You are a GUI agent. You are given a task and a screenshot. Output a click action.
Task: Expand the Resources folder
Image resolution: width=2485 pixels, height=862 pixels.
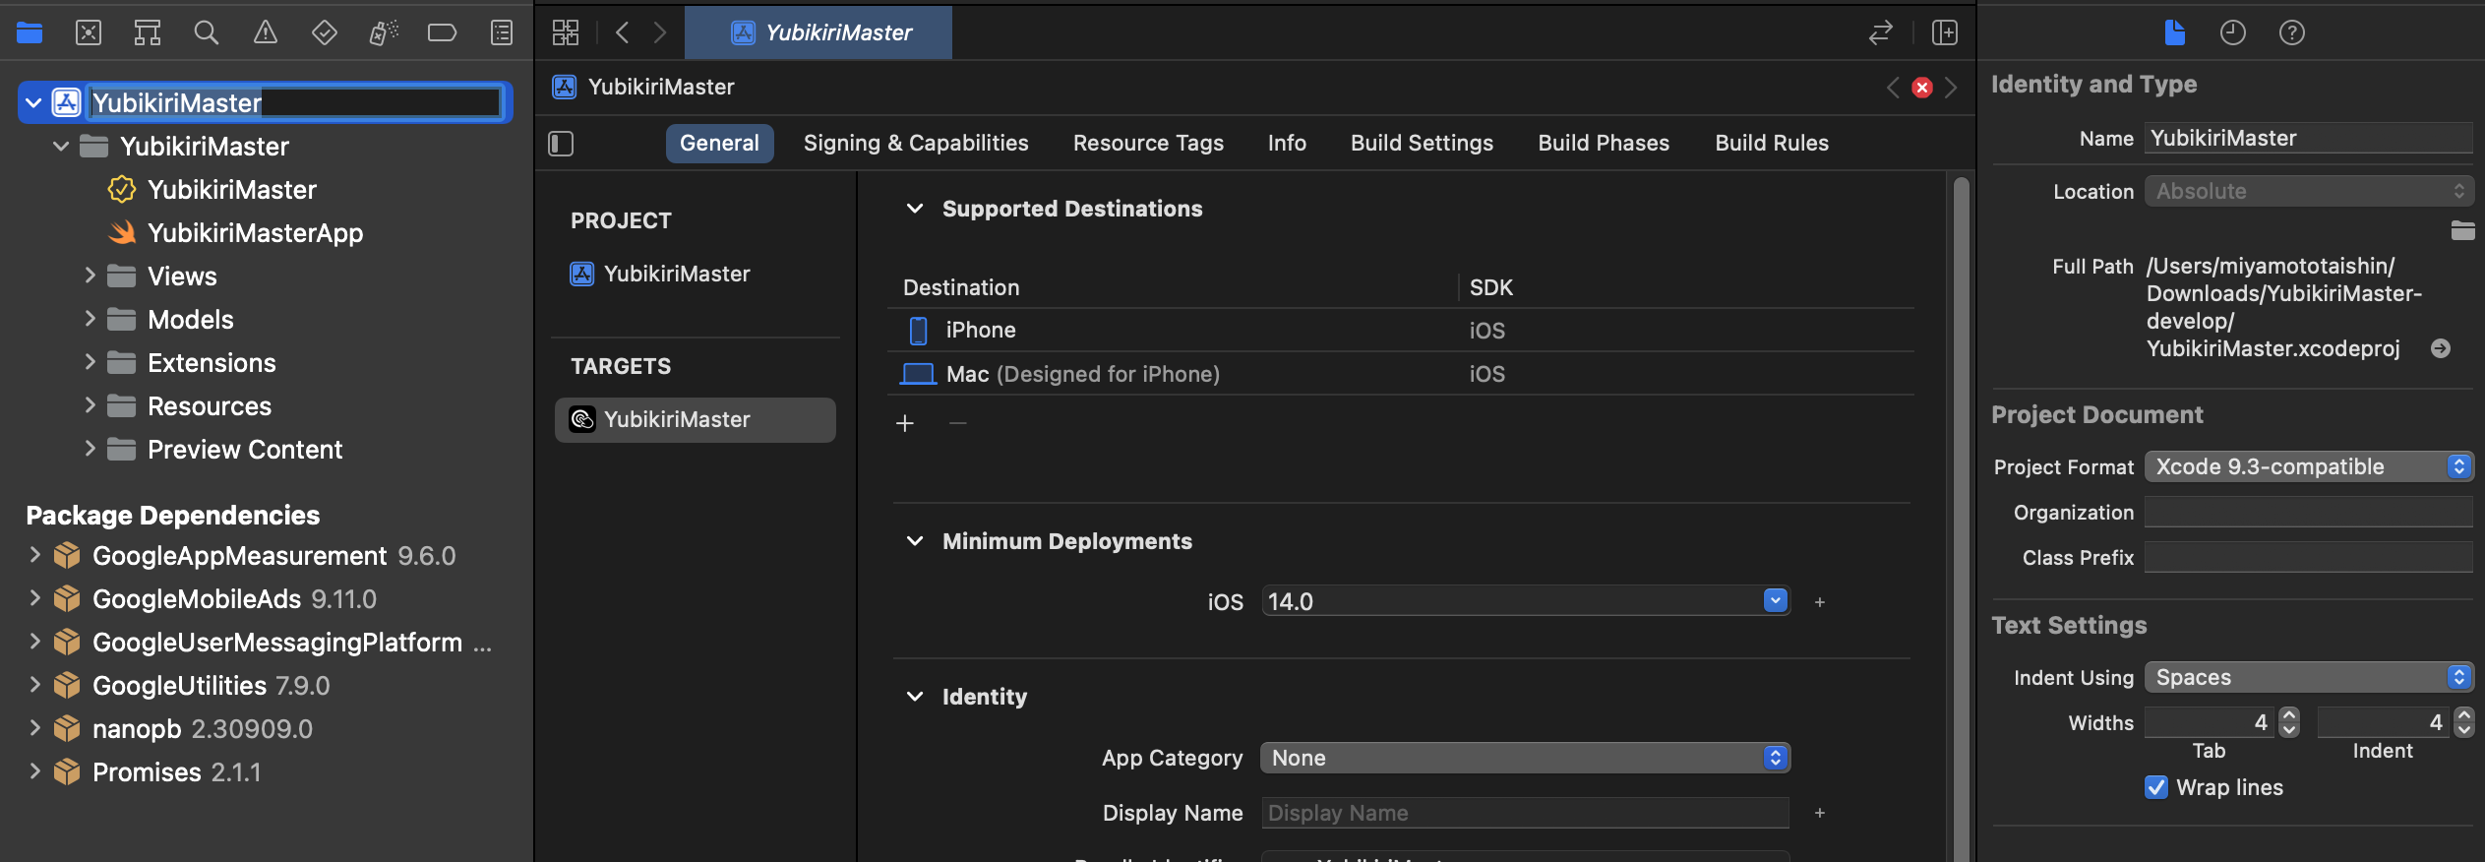click(x=90, y=405)
